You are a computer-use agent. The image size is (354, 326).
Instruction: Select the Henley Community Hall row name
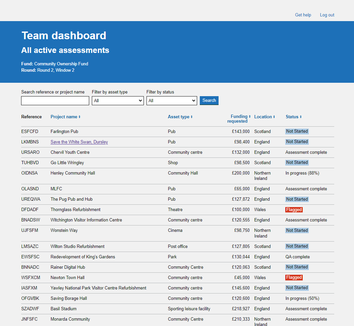(x=73, y=173)
